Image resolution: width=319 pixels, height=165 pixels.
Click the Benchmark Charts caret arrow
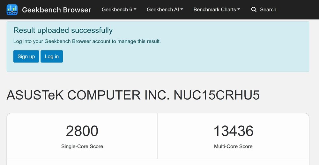[239, 9]
